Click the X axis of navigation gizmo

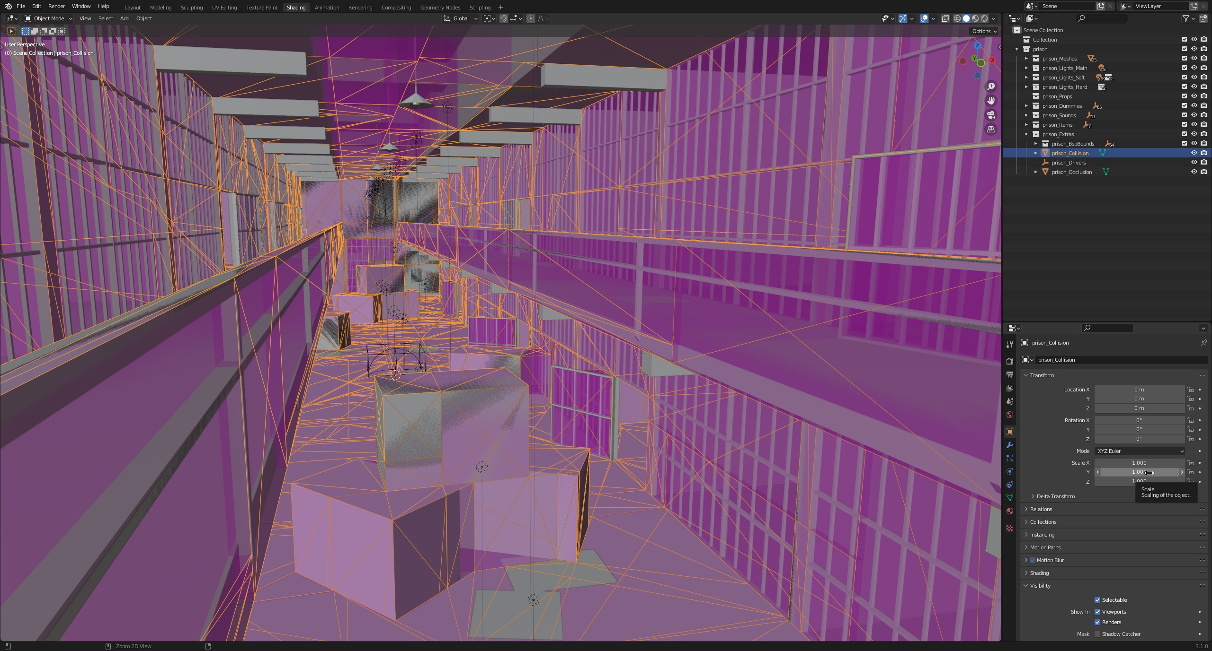(992, 60)
